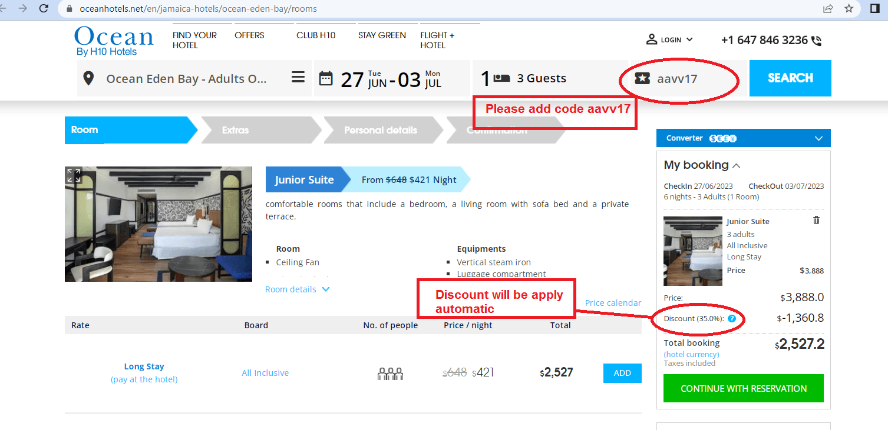
Task: Open the 3 Guests room selector
Action: click(550, 78)
